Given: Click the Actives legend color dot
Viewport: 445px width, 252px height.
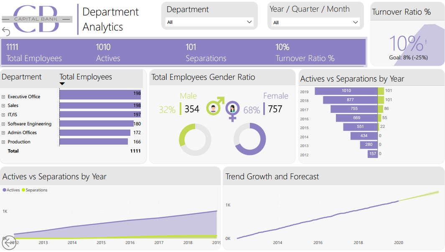Looking at the screenshot, I should 4,190.
